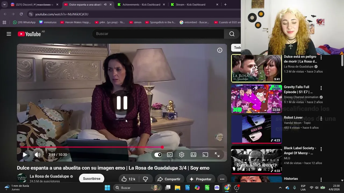Viewport: 344px width, 193px height.
Task: Open a new browser tab
Action: click(x=225, y=5)
